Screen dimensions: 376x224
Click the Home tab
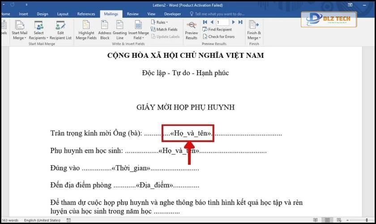point(5,14)
